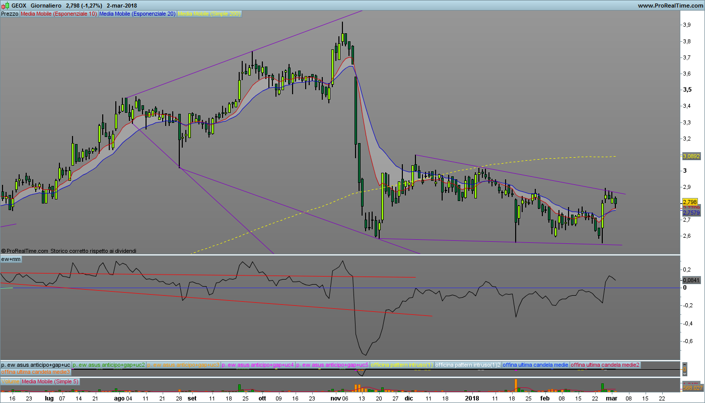This screenshot has width=705, height=403.
Task: Select the Media Mobile (Simple 200) label
Action: pyautogui.click(x=209, y=14)
